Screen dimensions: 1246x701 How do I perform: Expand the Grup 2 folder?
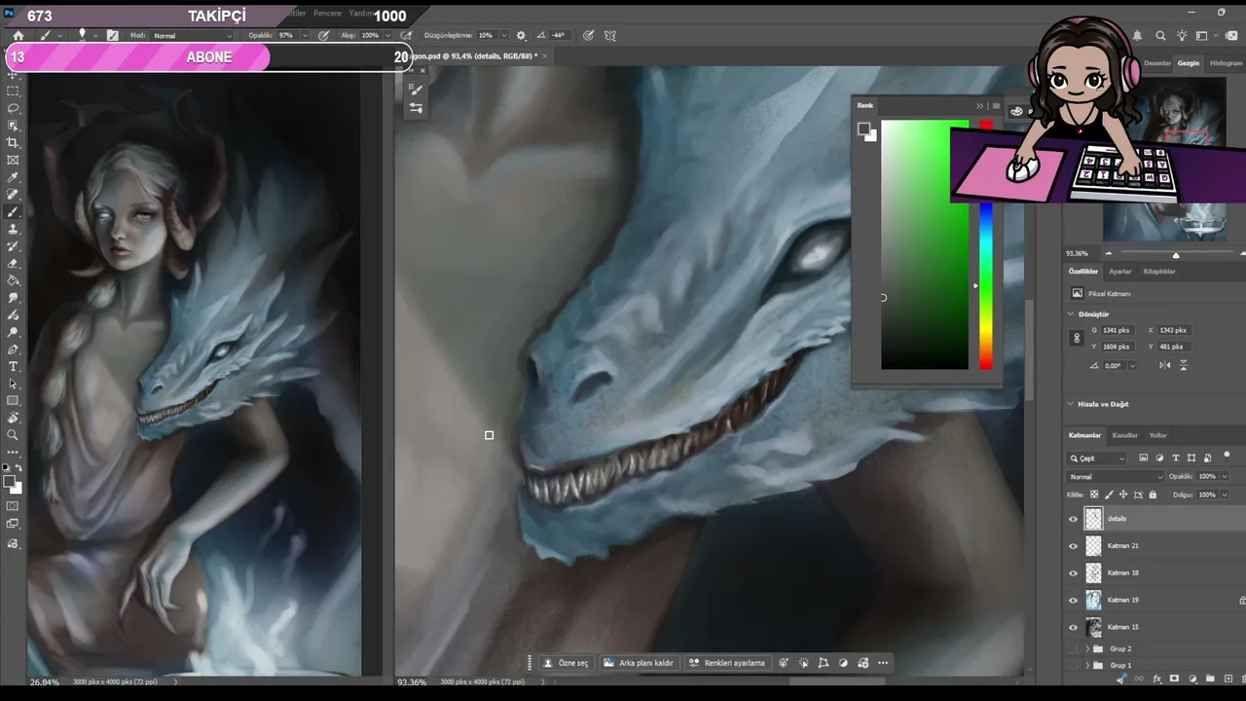point(1088,648)
